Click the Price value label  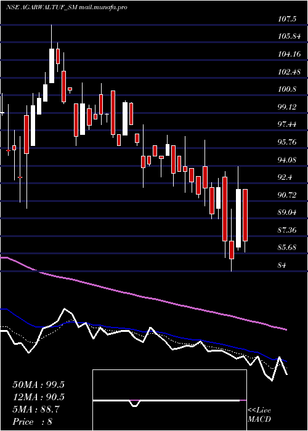(33, 422)
